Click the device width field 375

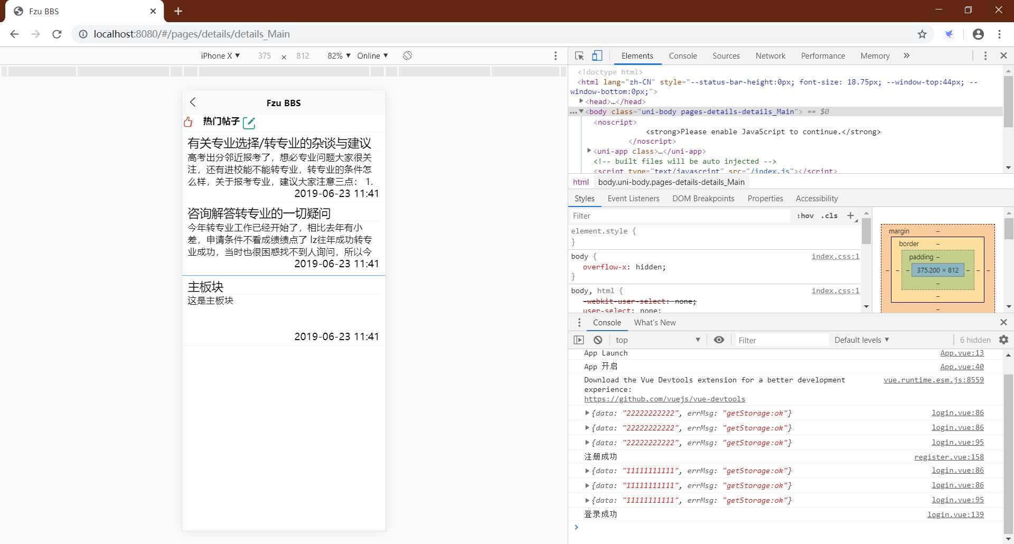265,55
